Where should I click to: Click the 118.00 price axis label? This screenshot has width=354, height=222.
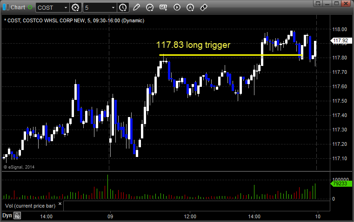(340, 29)
